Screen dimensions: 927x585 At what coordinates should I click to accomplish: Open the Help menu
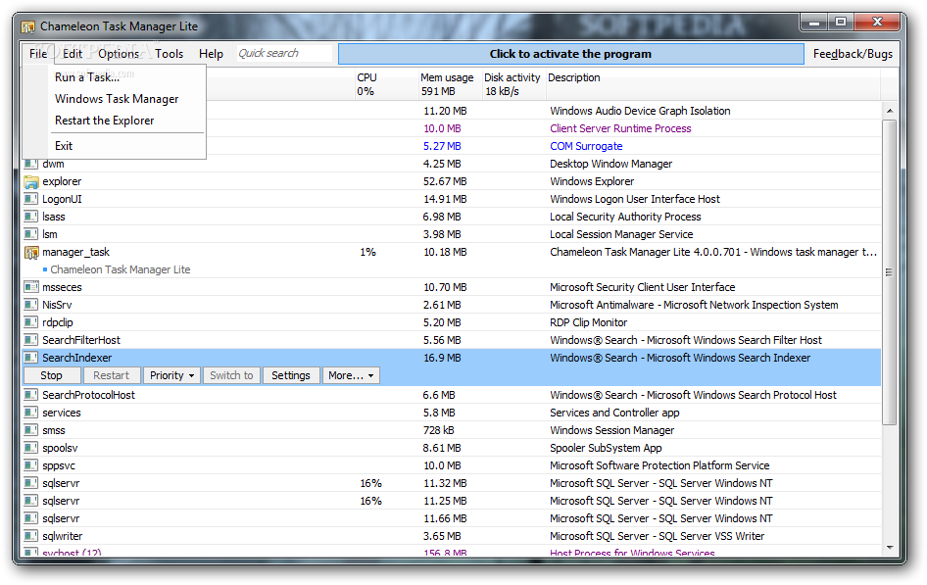(211, 54)
